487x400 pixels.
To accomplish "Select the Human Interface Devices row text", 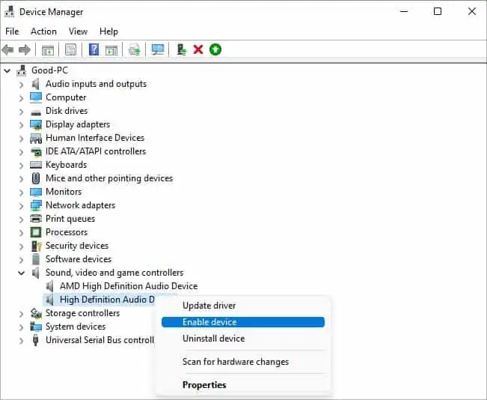I will click(x=95, y=138).
